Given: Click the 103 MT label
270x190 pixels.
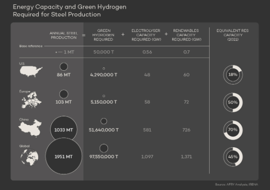Looking at the screenshot, I should 64,102.
